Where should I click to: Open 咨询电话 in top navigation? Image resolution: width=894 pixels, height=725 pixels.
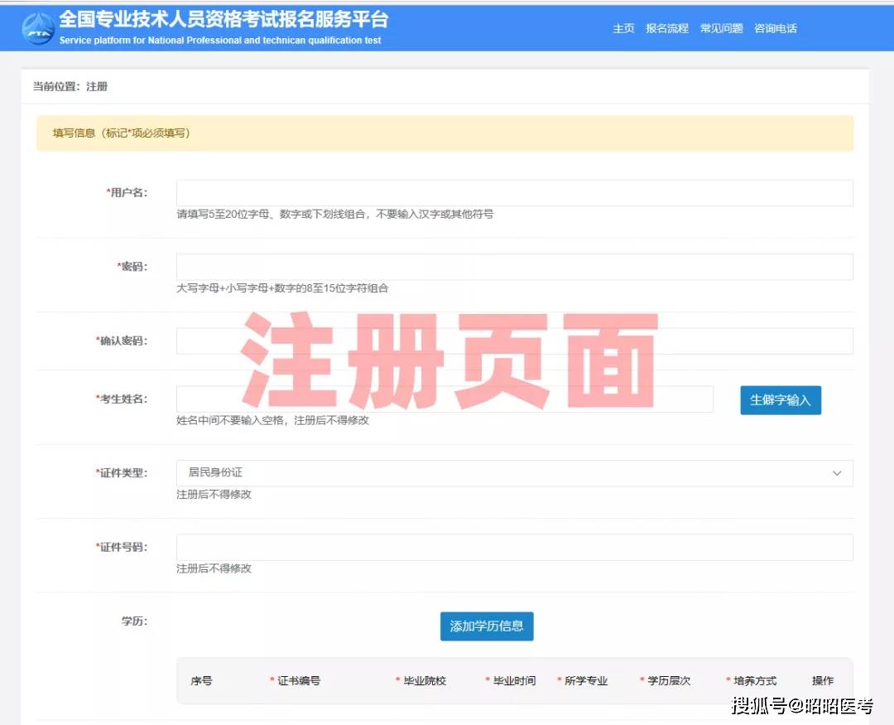tap(775, 28)
